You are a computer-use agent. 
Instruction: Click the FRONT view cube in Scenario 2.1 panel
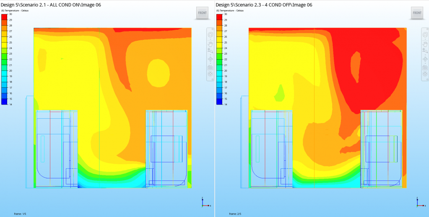[203, 13]
